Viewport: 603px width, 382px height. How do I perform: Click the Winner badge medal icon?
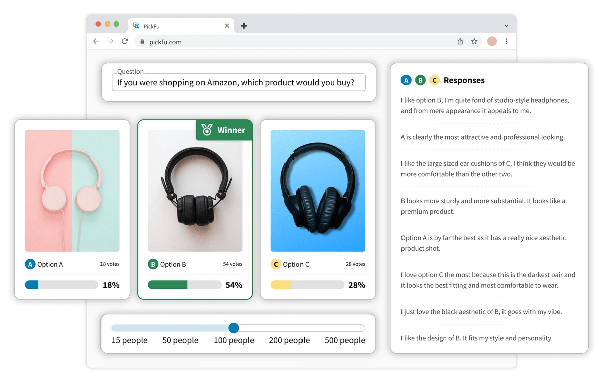[208, 130]
